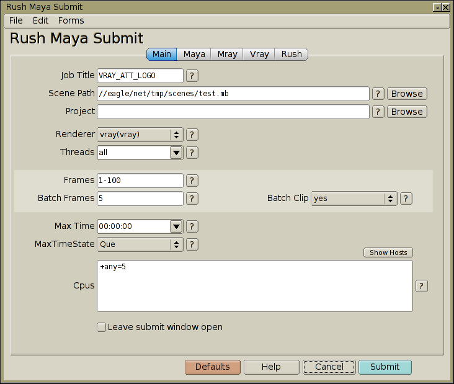Viewport: 454px width, 384px height.
Task: Switch to the Maya tab
Action: pyautogui.click(x=194, y=54)
